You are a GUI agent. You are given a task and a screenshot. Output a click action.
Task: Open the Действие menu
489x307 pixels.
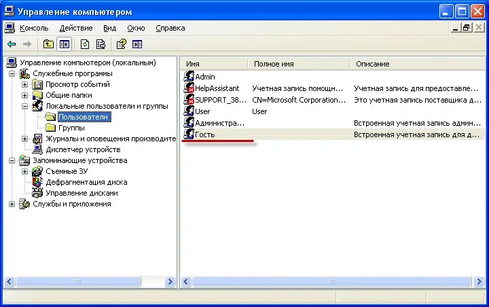[x=76, y=28]
